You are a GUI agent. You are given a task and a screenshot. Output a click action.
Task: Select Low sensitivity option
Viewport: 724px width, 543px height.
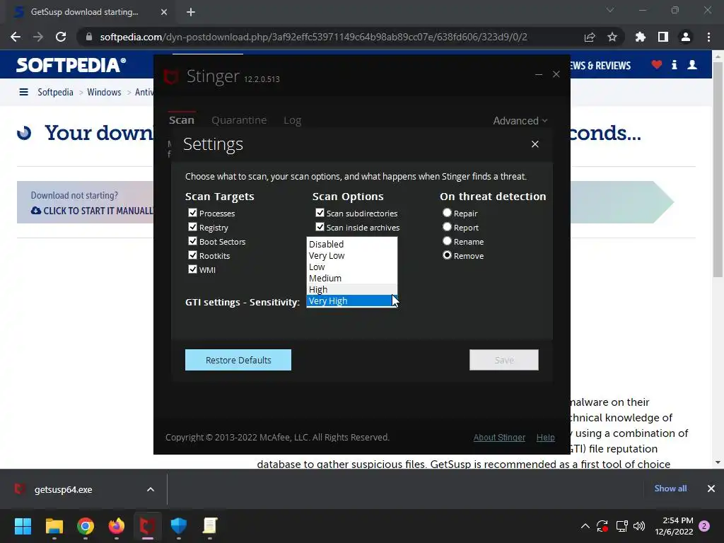351,267
